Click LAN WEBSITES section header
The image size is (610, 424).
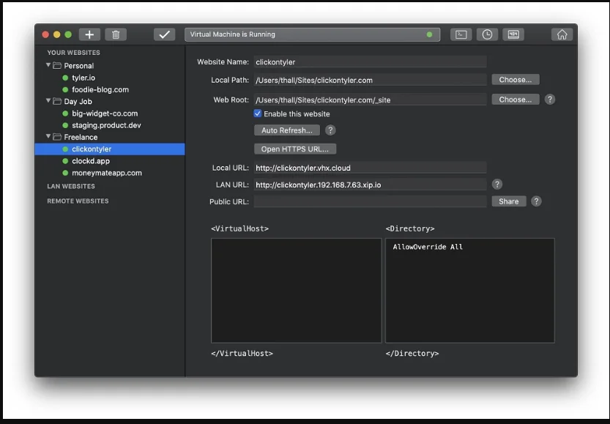[x=71, y=186]
